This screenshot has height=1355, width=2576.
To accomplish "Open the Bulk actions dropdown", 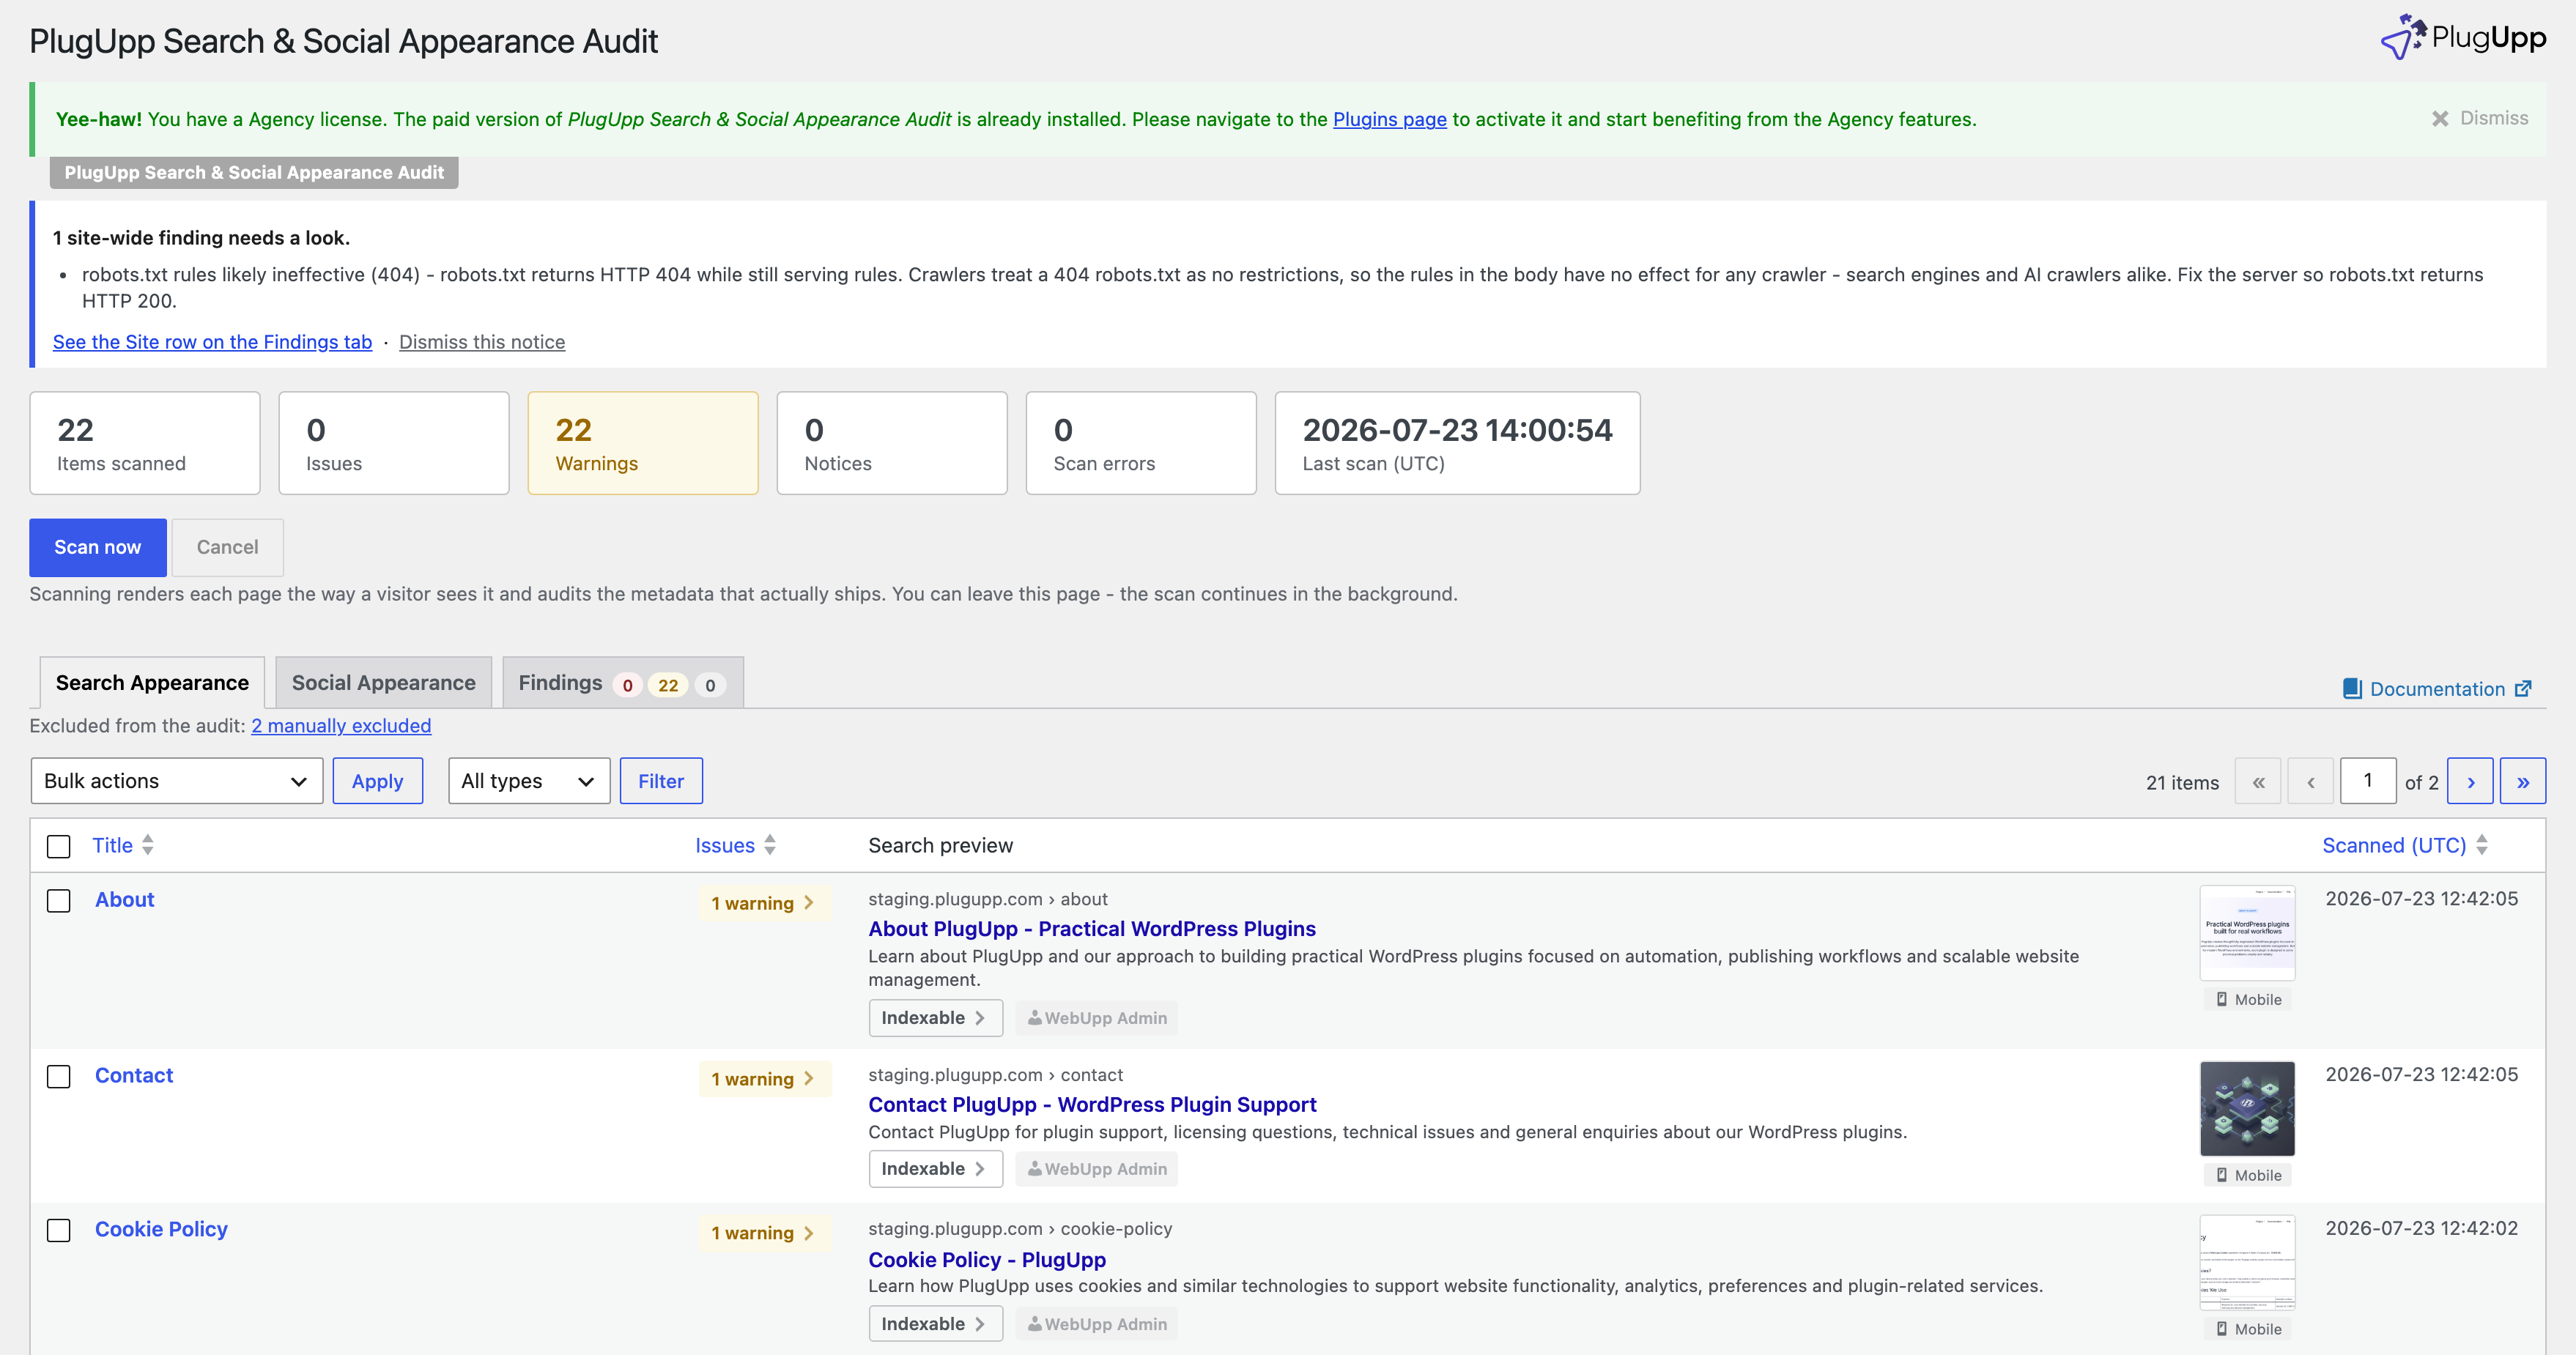I will pos(177,781).
